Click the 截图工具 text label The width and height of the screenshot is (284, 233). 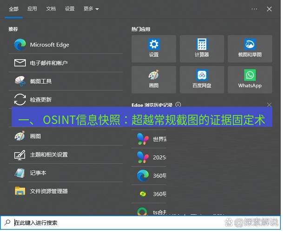41,81
